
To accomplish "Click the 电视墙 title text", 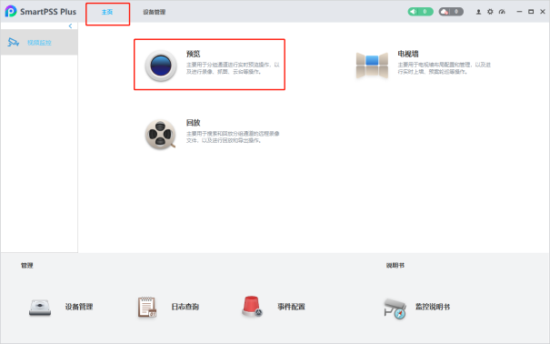I will point(408,54).
